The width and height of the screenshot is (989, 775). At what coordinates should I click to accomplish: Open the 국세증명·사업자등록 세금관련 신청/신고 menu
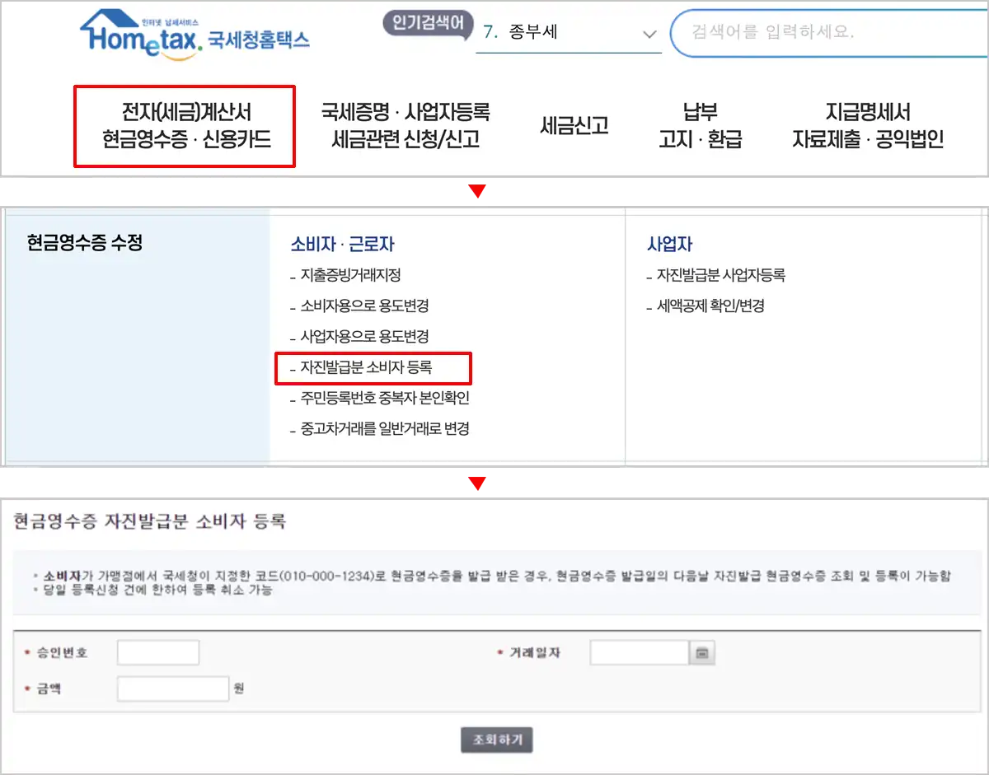[x=404, y=125]
